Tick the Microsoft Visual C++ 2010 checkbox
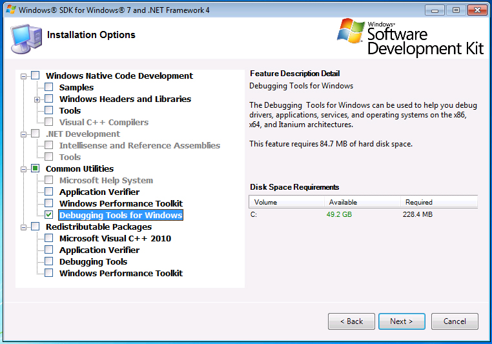 pos(48,238)
